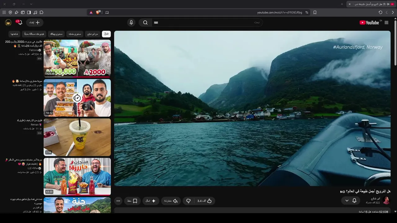Open the browser extensions puzzle icon
Image resolution: width=397 pixels, height=223 pixels.
(41, 12)
